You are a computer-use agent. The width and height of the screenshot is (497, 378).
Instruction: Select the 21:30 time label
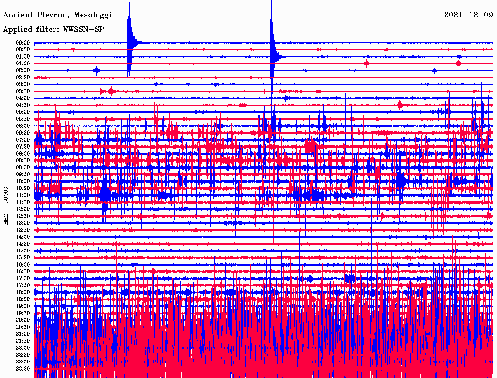point(23,341)
